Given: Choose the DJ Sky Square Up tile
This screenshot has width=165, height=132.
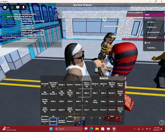Looking at the screenshot, I should tap(45, 101).
